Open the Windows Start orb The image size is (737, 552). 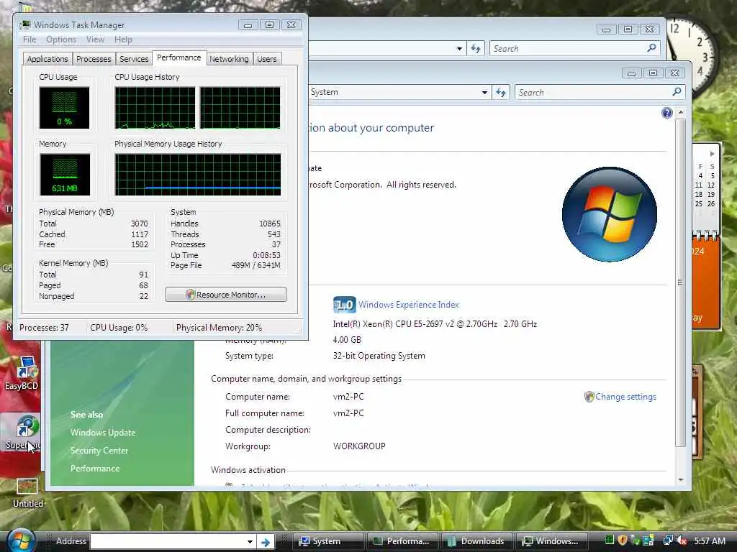click(x=20, y=540)
